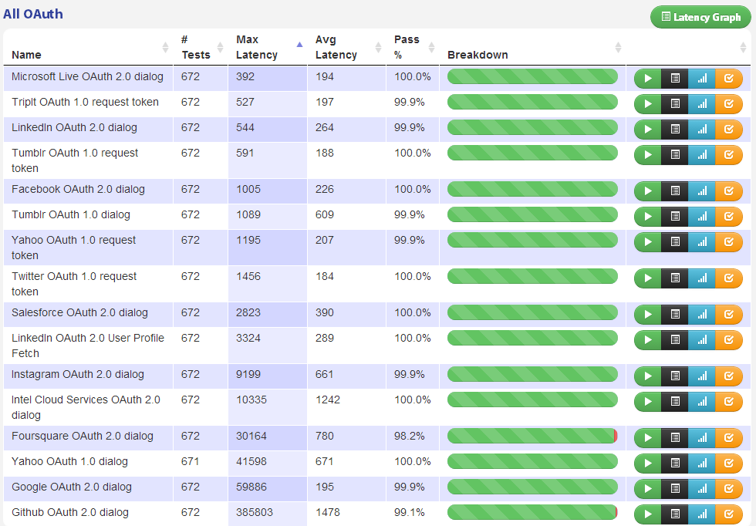Viewport: 756px width, 526px height.
Task: Open list icon for Yahoo OAuth 1.0 request token
Action: pyautogui.click(x=675, y=242)
